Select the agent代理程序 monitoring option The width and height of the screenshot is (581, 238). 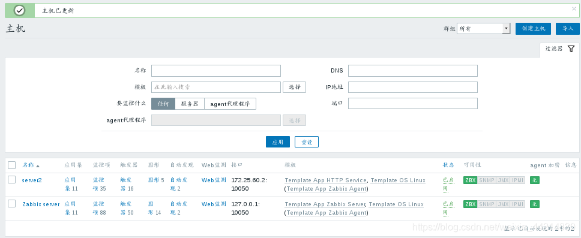(230, 104)
